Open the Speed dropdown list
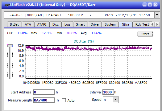This screenshot has width=162, height=111. pos(116,100)
